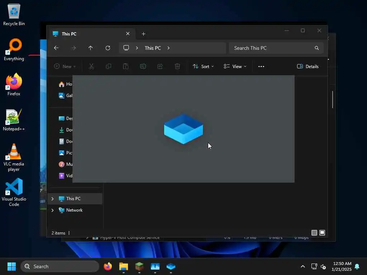This screenshot has width=367, height=275.
Task: Toggle the Details pane
Action: tap(308, 66)
